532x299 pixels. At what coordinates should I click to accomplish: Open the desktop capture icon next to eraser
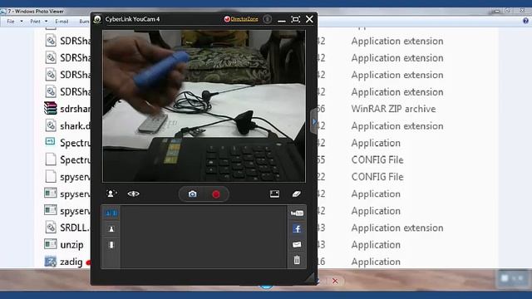coord(274,194)
